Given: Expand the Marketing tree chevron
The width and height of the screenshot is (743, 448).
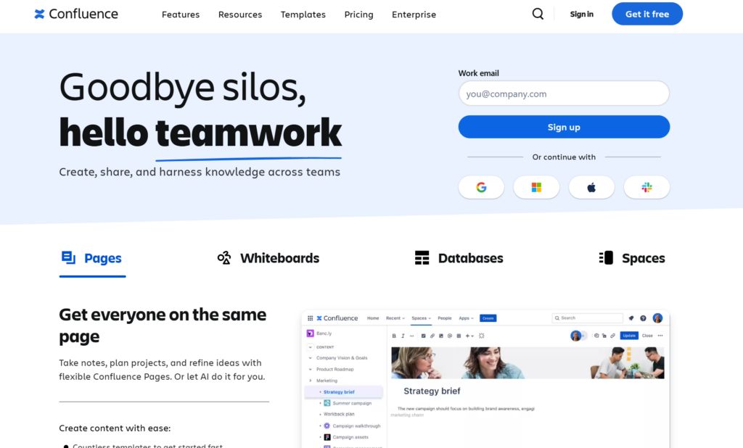Looking at the screenshot, I should (x=311, y=381).
